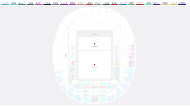The image size is (190, 106).
Task: Toggle the 8 000 ₽ cyan price filter
Action: click(148, 3)
